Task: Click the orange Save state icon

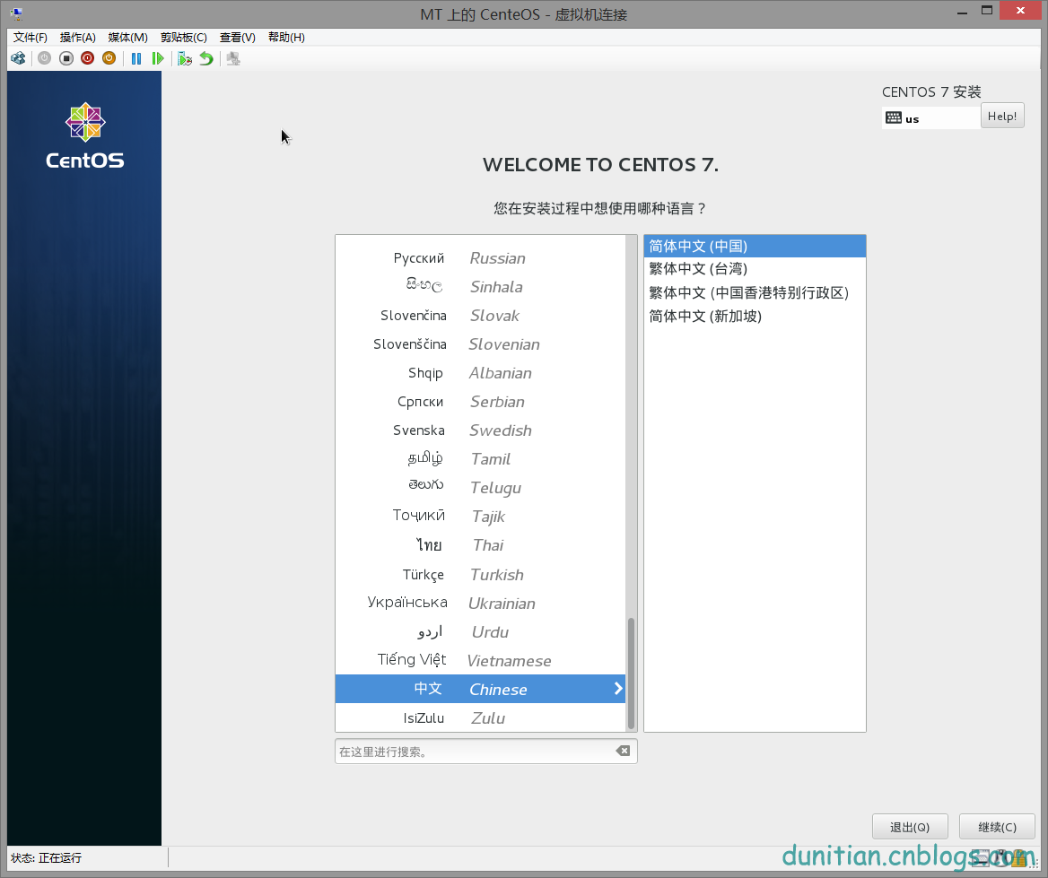Action: pos(109,59)
